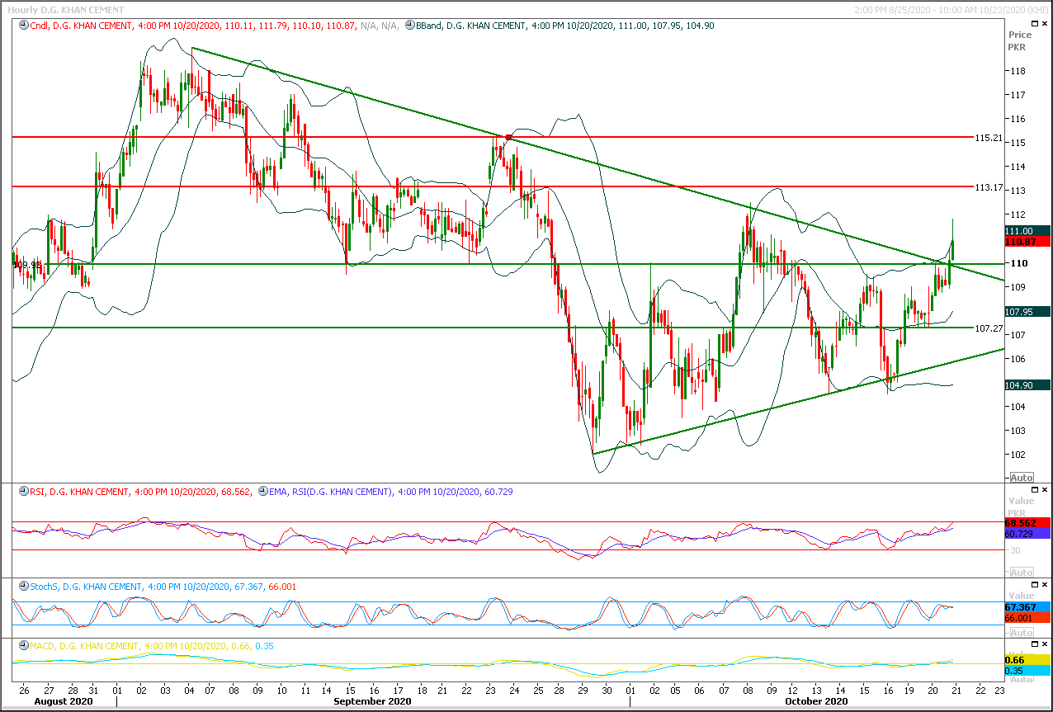Click the 107.95 middle band price tag
The width and height of the screenshot is (1053, 712).
pos(1027,312)
